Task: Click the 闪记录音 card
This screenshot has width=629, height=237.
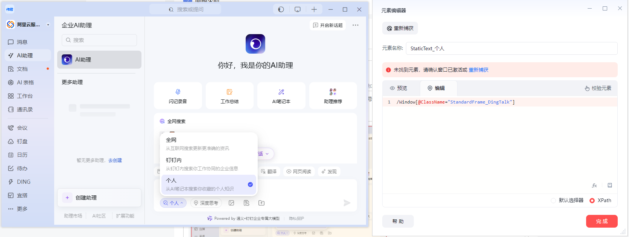Action: 178,96
